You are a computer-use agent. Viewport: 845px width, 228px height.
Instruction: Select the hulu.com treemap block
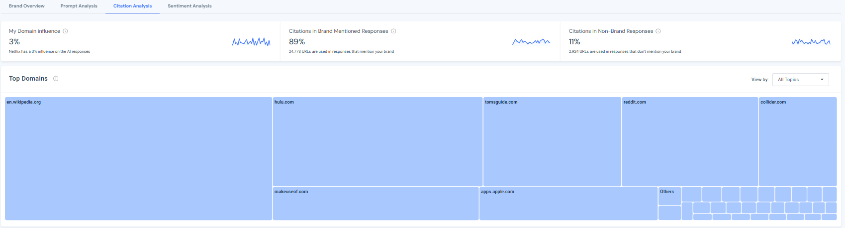[377, 142]
